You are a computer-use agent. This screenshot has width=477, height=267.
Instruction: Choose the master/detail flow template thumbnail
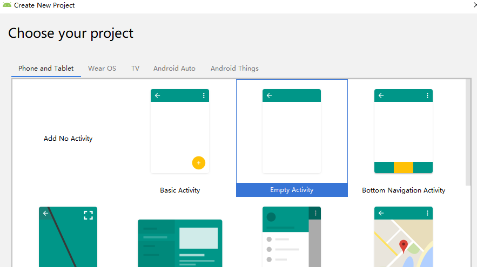pyautogui.click(x=180, y=243)
